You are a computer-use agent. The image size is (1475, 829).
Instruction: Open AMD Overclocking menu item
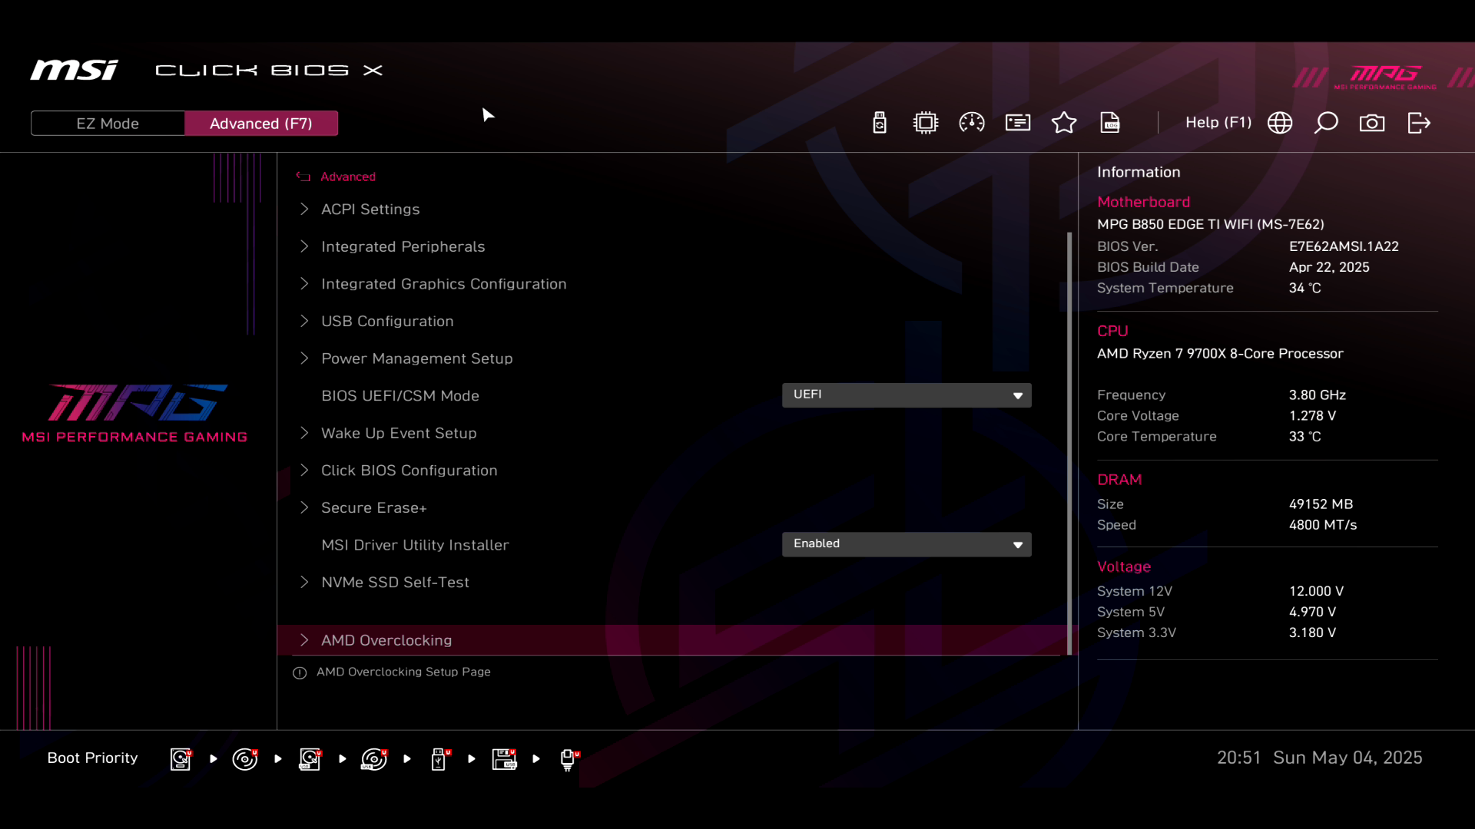[386, 640]
